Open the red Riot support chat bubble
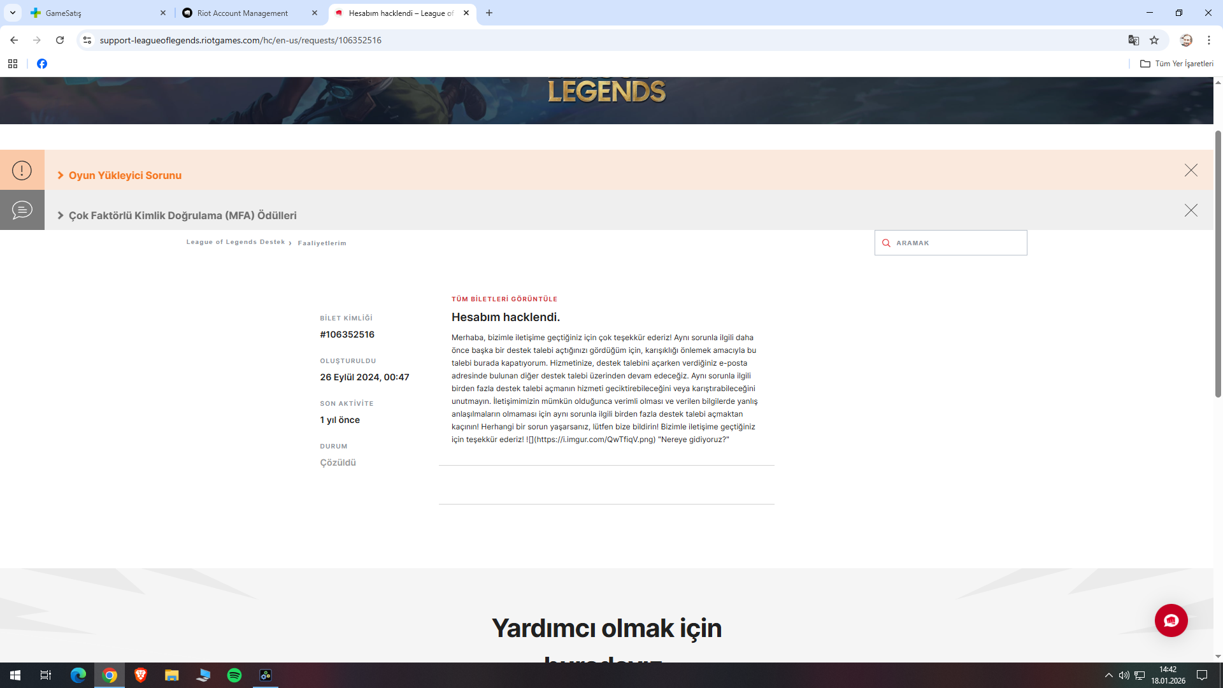The image size is (1223, 688). tap(1171, 620)
